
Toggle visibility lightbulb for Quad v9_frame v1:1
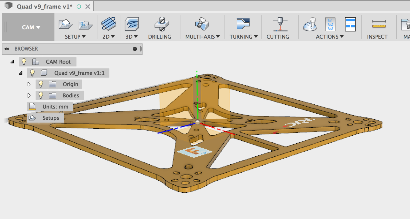tap(33, 73)
